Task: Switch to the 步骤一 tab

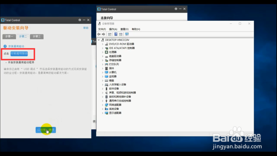Action: point(9,36)
